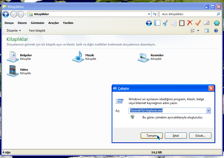Open the Düzen menu
This screenshot has width=224, height=158.
tap(22, 23)
